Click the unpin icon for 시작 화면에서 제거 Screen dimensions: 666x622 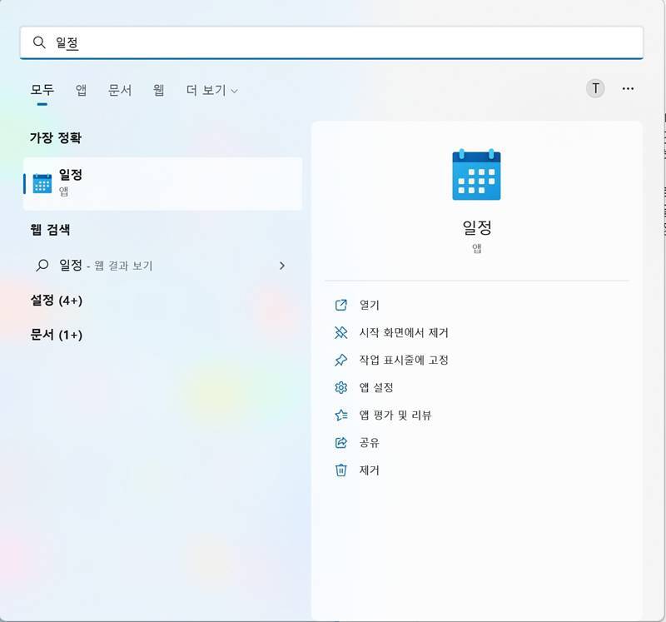click(x=341, y=332)
